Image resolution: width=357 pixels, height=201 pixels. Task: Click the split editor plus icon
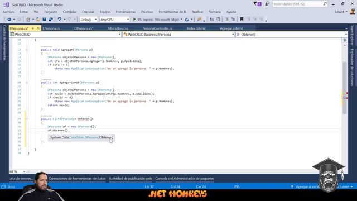click(345, 40)
